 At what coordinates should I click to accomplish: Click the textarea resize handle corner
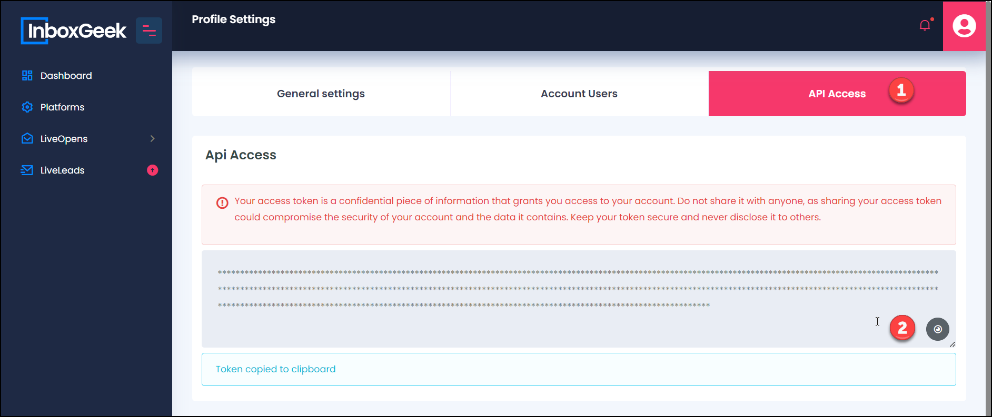953,344
